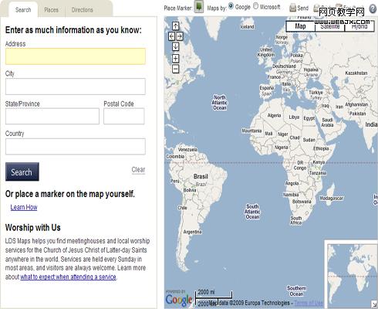
Task: Pan the map left with the arrow
Action: (171, 36)
